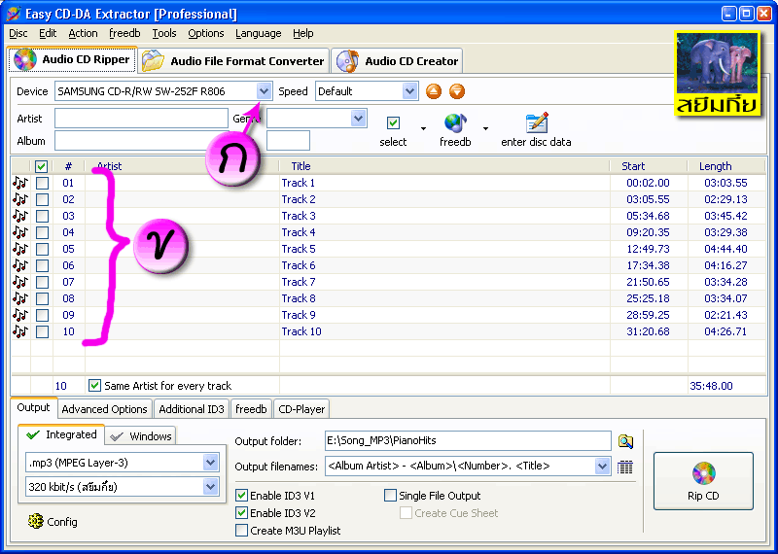Viewport: 778px width, 554px height.
Task: Click the select tracks checkmark icon
Action: point(394,122)
